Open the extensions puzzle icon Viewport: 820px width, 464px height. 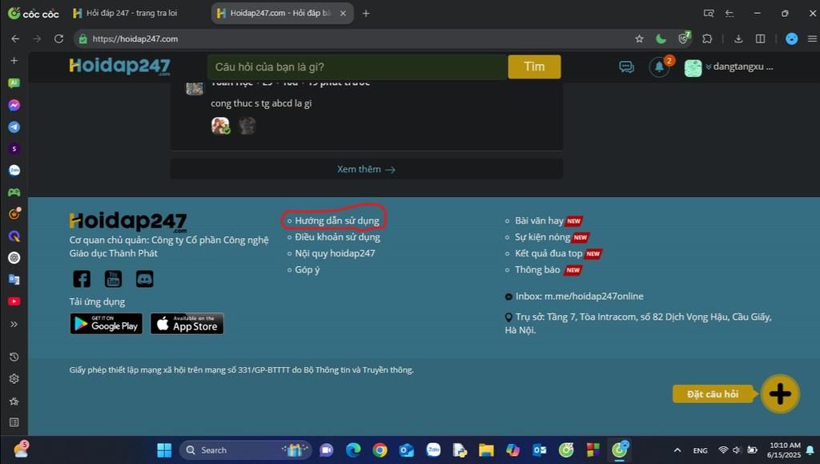pyautogui.click(x=707, y=38)
